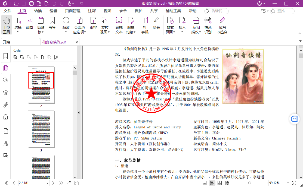Open the 填写&签名 fill and sign tool
The width and height of the screenshot is (303, 187).
pos(222,25)
